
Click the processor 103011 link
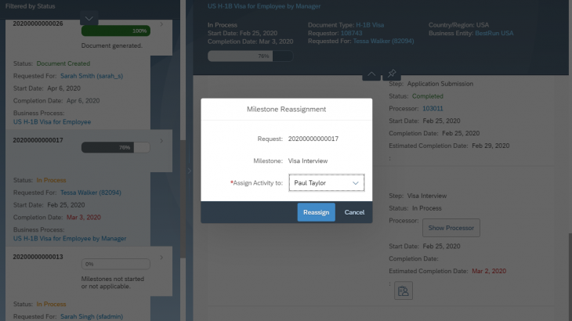click(433, 109)
